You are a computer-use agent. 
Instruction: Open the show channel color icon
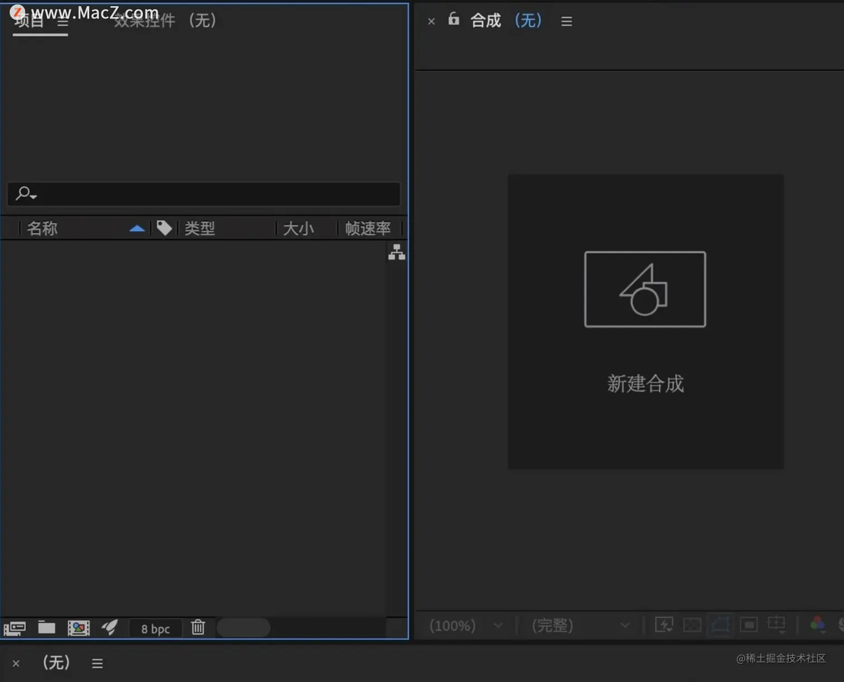[817, 624]
